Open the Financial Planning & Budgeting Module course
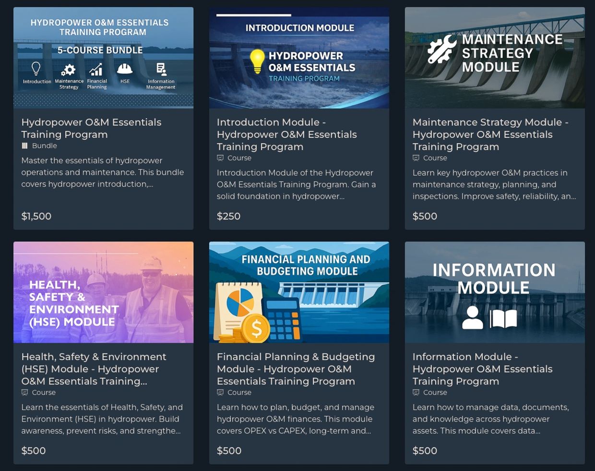Screen dimensions: 595x471 point(296,369)
